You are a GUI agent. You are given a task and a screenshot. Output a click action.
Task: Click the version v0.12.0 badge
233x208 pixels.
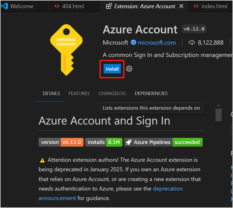[x=61, y=142]
